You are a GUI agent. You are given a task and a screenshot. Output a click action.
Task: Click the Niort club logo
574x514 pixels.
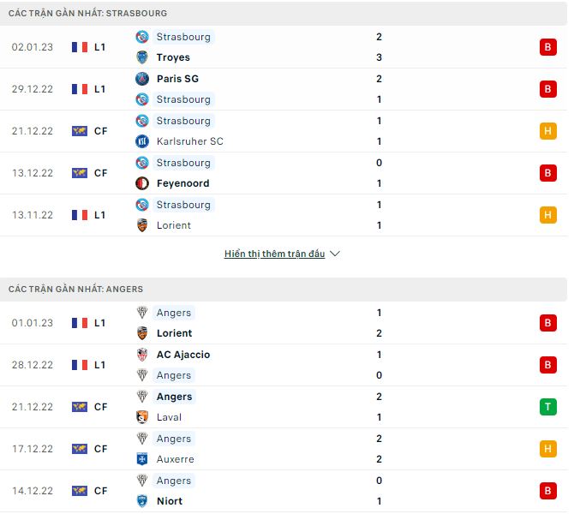142,501
